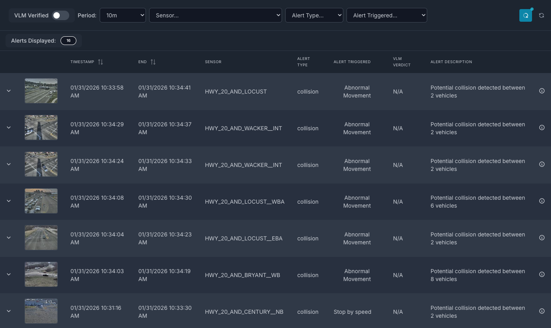
Task: Expand the HWY_20_AND_CENTURY__NB alert row
Action: pyautogui.click(x=9, y=311)
